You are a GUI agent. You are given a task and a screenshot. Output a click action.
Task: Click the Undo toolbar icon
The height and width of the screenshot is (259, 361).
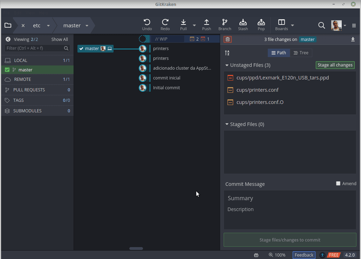147,22
